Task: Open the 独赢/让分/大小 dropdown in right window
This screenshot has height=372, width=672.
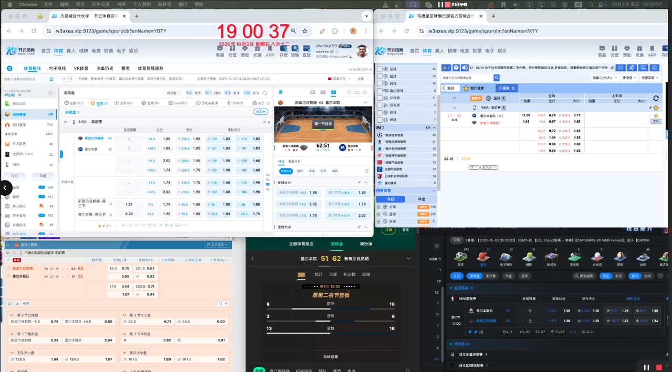Action: coord(604,78)
